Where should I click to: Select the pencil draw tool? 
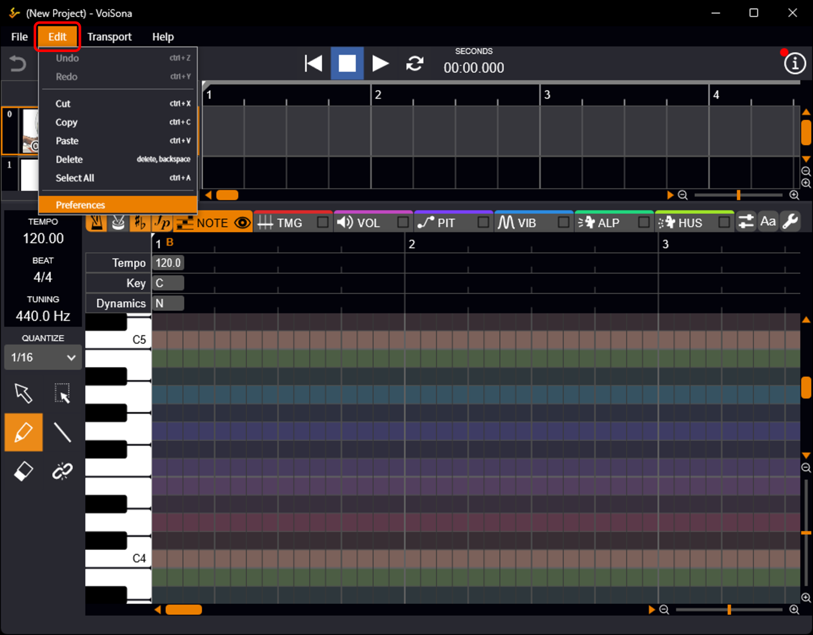(24, 433)
